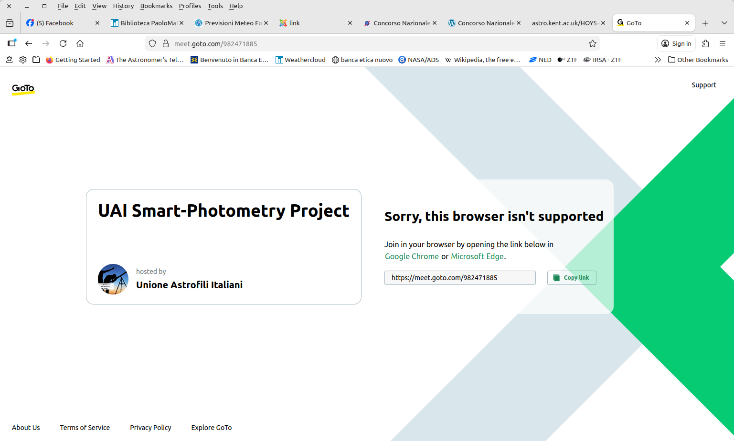
Task: Click the meeting URL text field
Action: 459,278
